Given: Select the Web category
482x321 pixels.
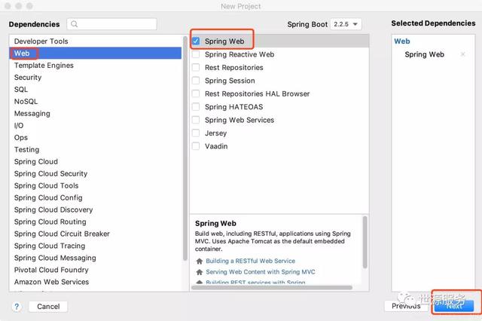Looking at the screenshot, I should (x=96, y=53).
